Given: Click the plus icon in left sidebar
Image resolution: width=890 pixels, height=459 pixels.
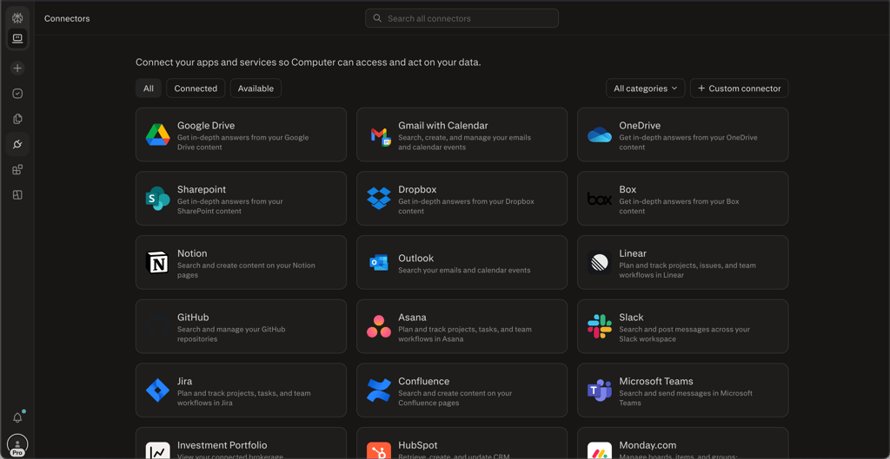Looking at the screenshot, I should click(x=17, y=68).
